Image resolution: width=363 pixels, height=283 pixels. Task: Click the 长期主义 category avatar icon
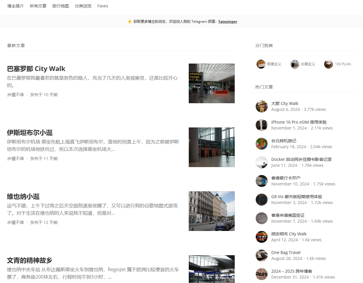pyautogui.click(x=295, y=64)
